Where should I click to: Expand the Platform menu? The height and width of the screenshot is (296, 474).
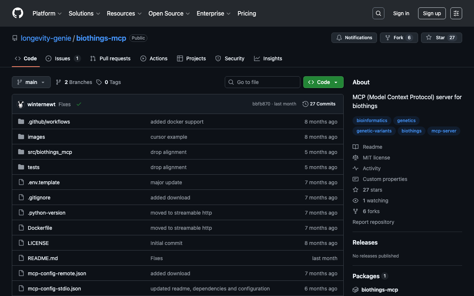(47, 13)
